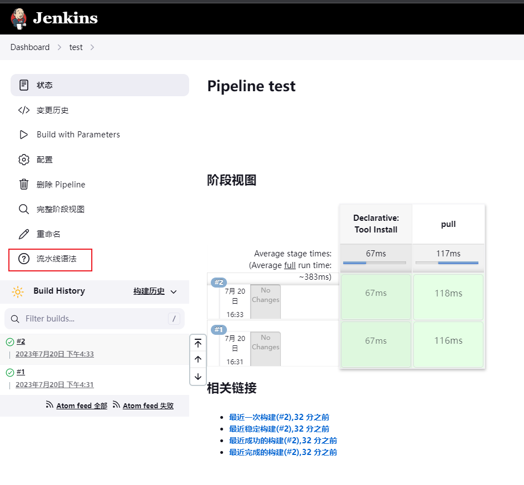Click the rename pencil icon
Viewport: 524px width, 485px height.
pyautogui.click(x=24, y=234)
